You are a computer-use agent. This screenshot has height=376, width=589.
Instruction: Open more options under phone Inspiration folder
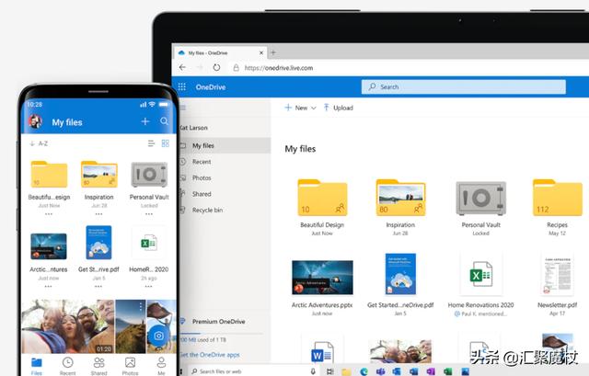click(x=98, y=214)
